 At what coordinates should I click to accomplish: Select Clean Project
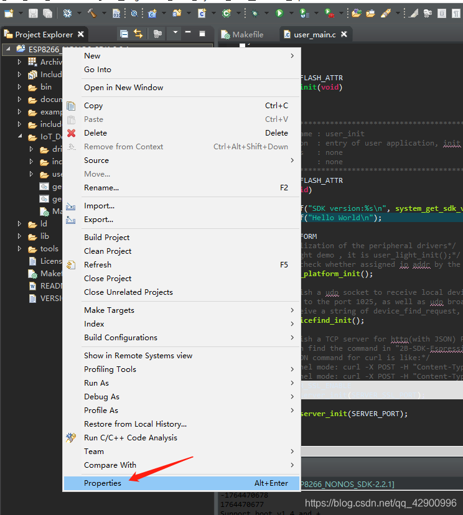tap(181, 251)
